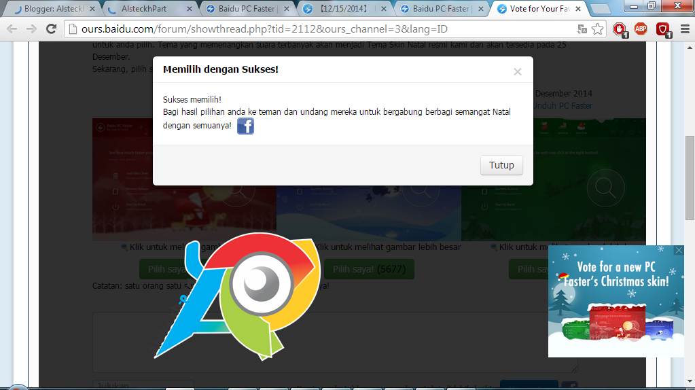
Task: Open the Vote for Christmas skin banner
Action: click(x=616, y=302)
